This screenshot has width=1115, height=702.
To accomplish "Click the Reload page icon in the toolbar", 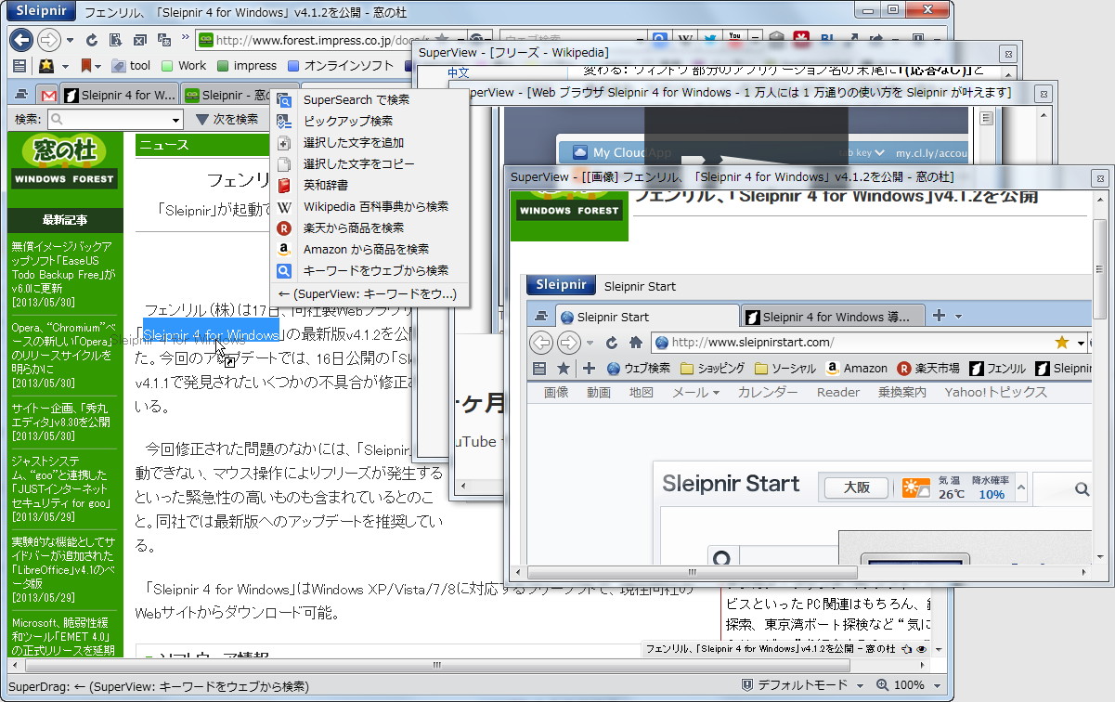I will click(91, 41).
